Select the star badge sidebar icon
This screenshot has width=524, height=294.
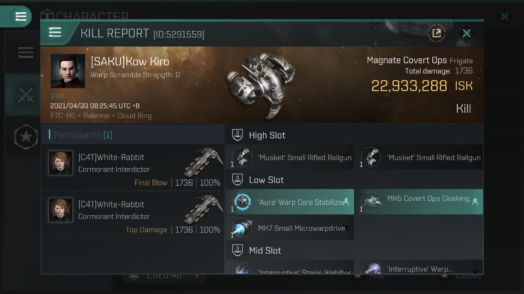point(26,137)
